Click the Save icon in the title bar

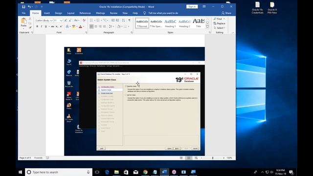pos(23,7)
